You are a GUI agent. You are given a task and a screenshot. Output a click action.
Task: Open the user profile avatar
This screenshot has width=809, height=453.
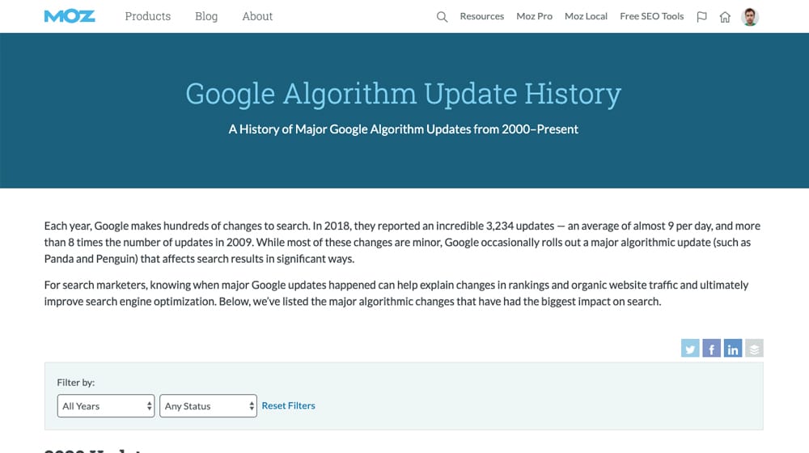coord(750,17)
